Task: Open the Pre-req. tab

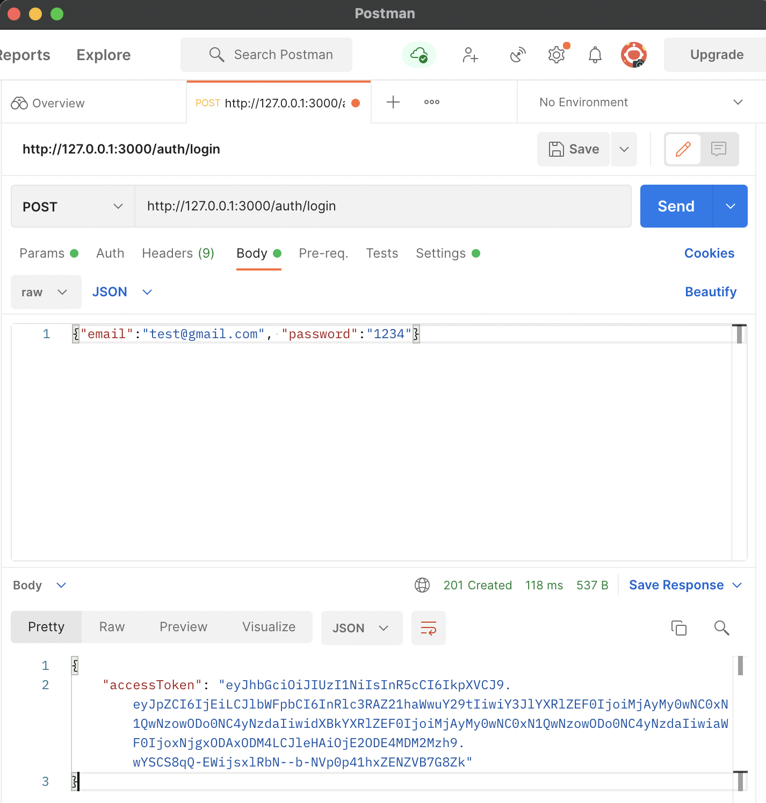Action: [x=323, y=253]
